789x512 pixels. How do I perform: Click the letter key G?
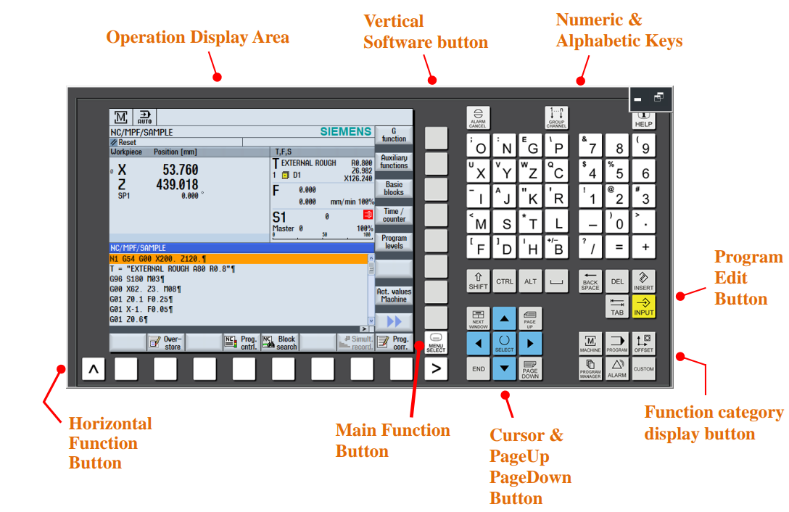[530, 146]
